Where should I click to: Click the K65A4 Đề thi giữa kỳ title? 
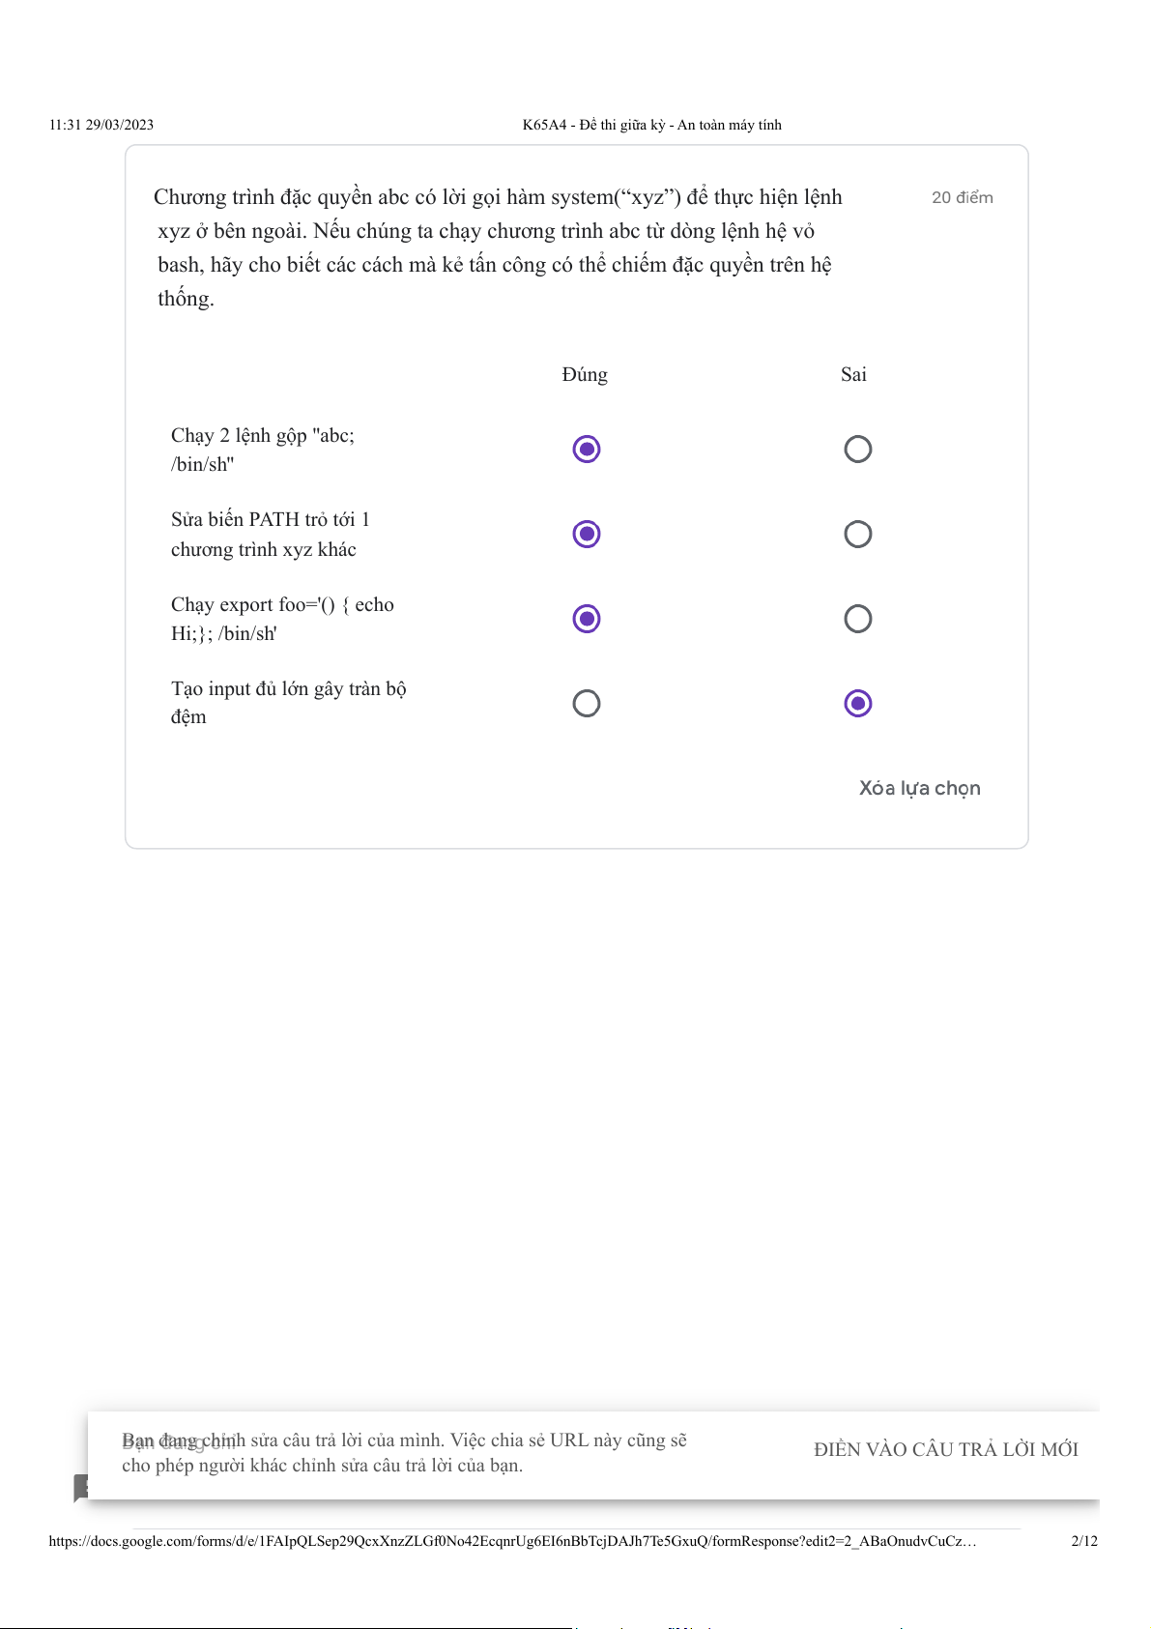point(651,125)
